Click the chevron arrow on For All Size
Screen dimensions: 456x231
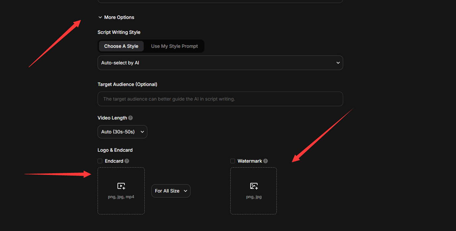tap(185, 191)
